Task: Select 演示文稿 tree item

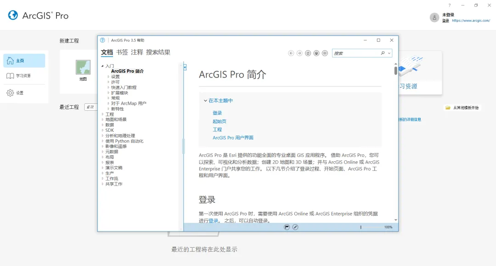Action: (114, 168)
